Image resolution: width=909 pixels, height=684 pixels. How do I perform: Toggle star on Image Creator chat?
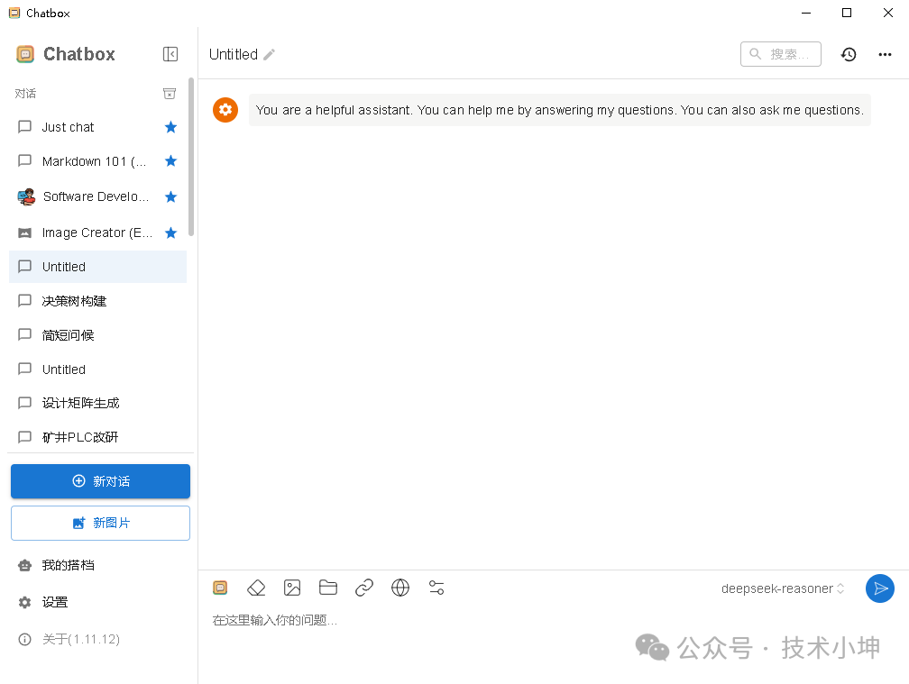(170, 233)
